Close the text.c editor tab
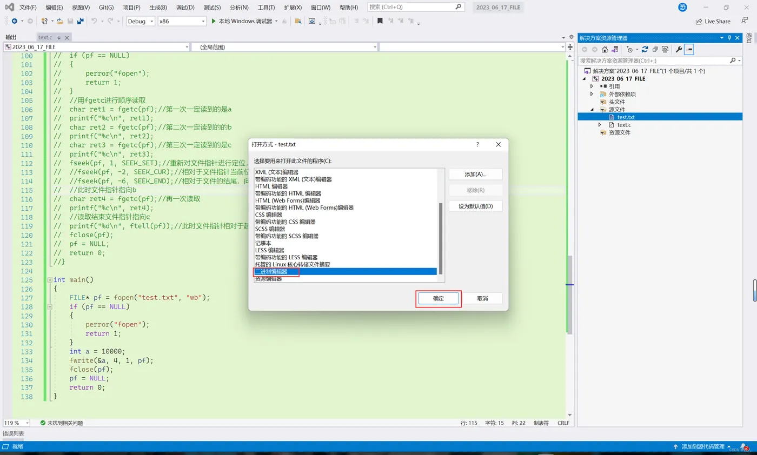This screenshot has width=757, height=455. [67, 37]
